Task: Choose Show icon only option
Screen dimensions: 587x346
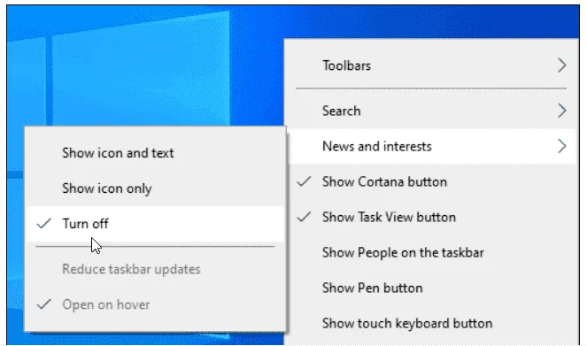Action: click(x=155, y=188)
